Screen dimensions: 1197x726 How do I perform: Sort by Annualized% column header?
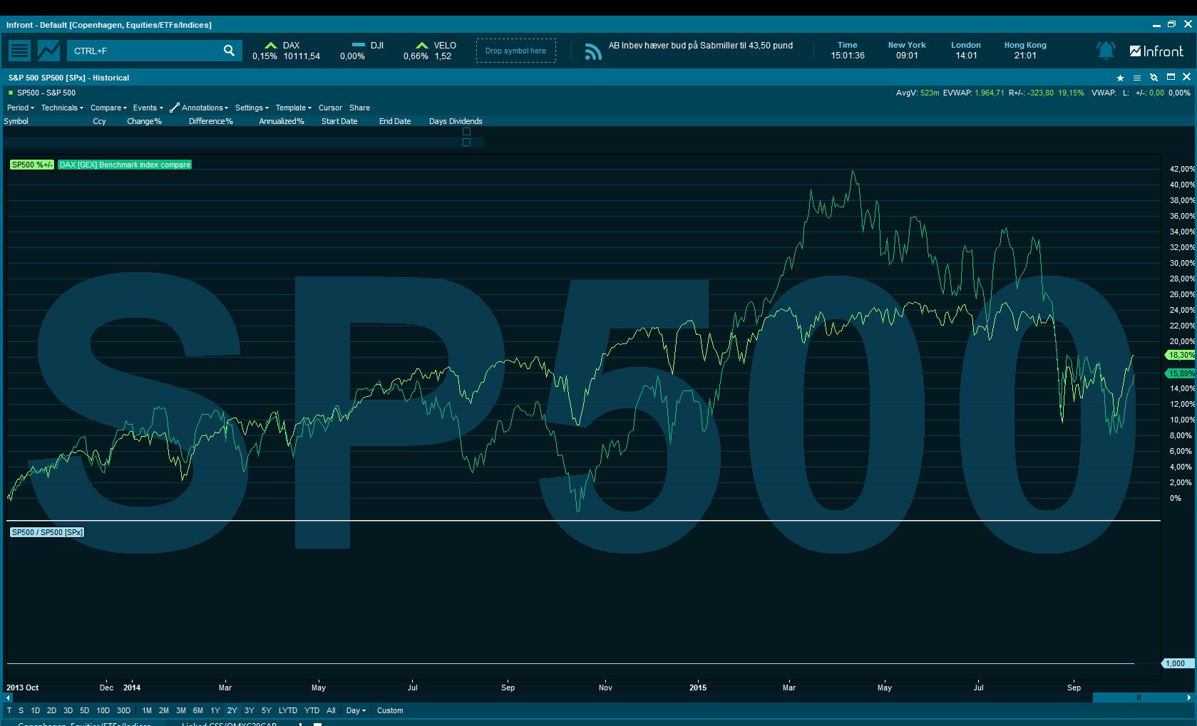[x=282, y=121]
